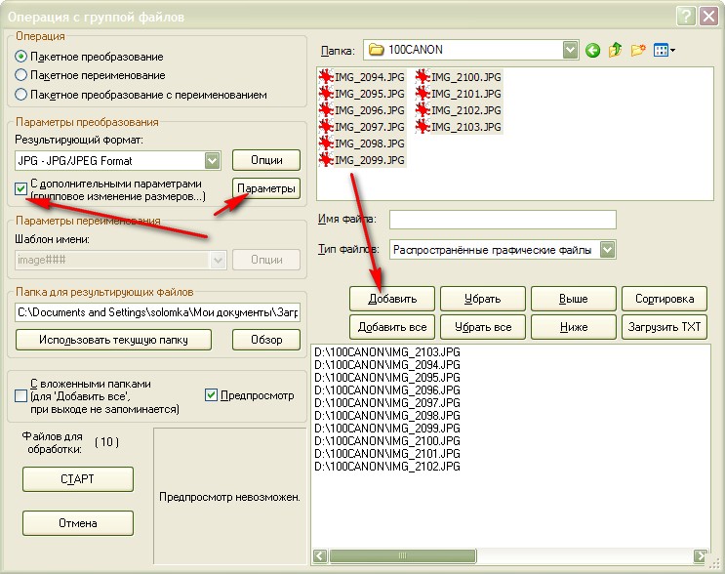Screen dimensions: 725x574
Task: Open the Тип файлов dropdown
Action: click(608, 250)
